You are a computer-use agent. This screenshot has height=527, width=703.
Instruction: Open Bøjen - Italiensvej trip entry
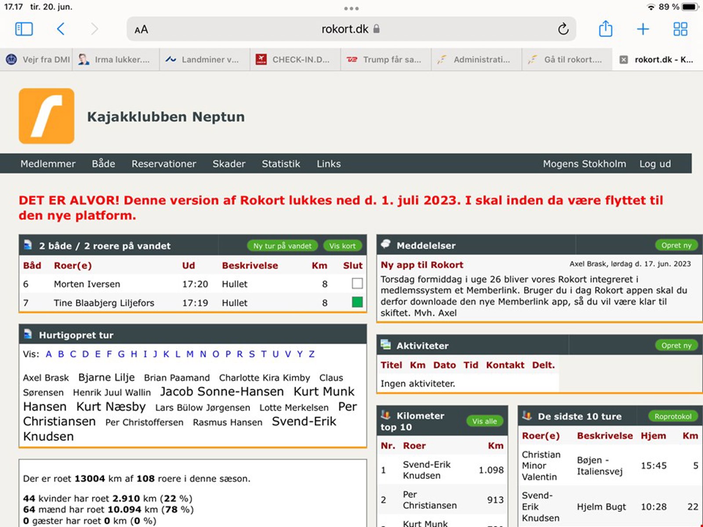coord(600,466)
